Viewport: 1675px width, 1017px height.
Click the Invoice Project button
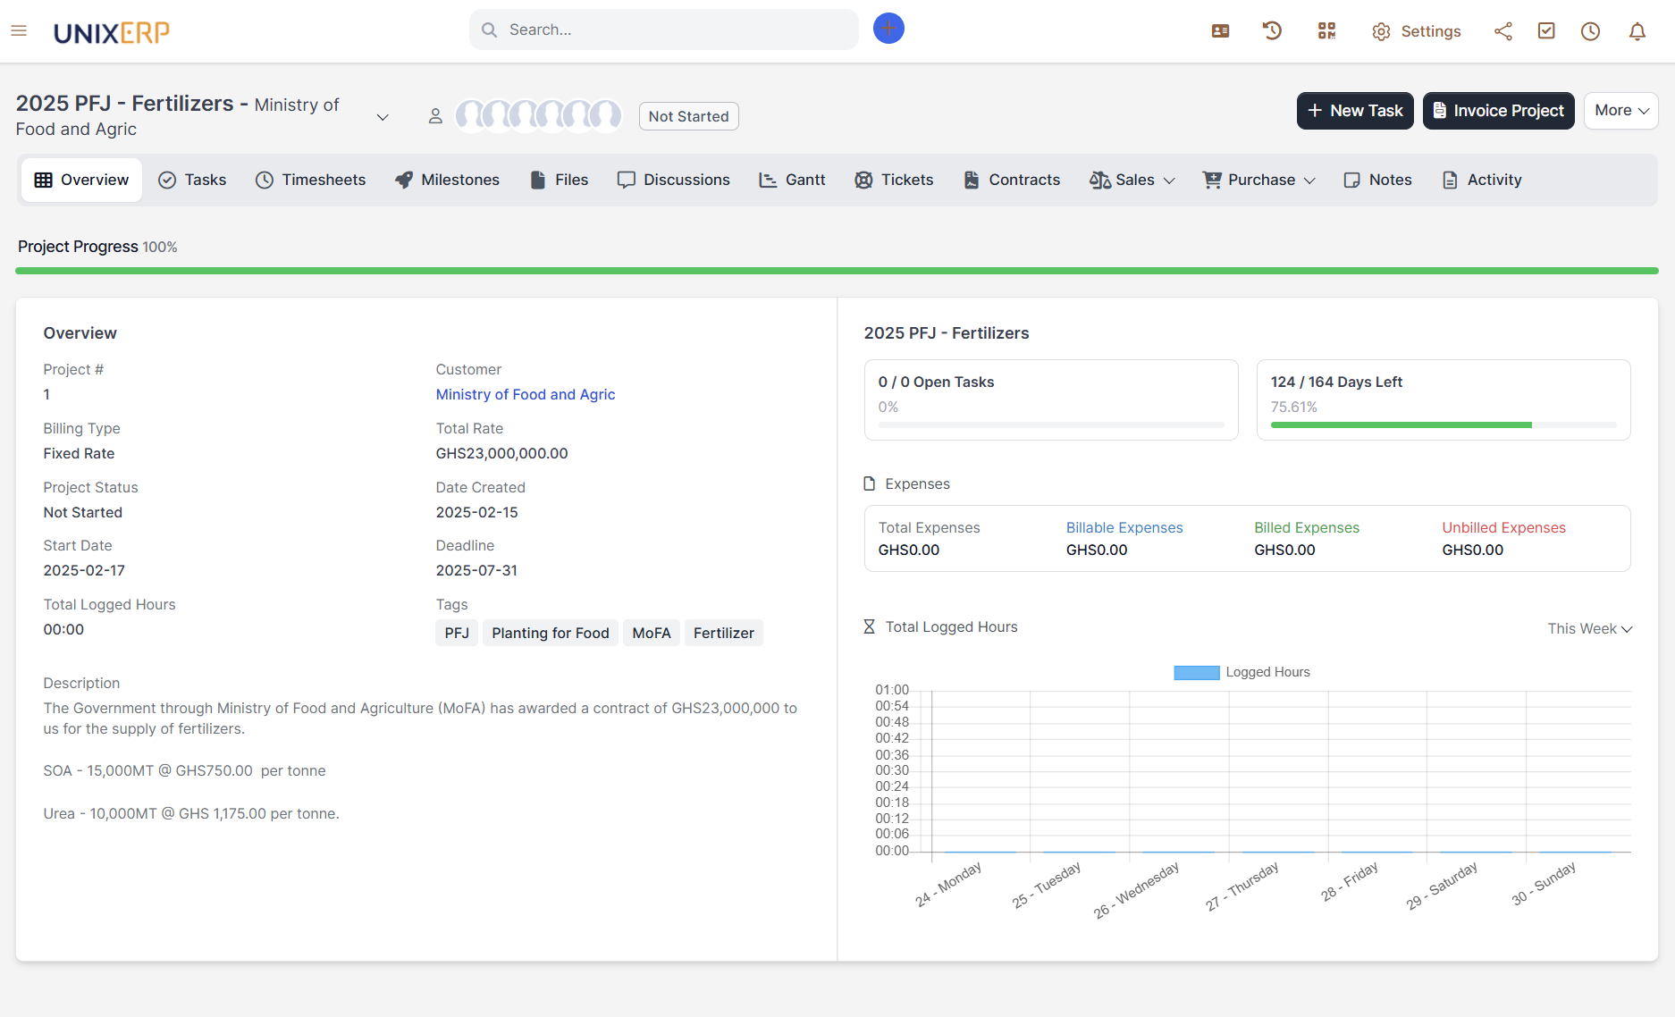click(x=1498, y=111)
